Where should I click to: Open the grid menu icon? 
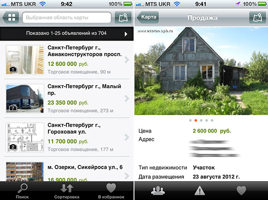[x=11, y=18]
